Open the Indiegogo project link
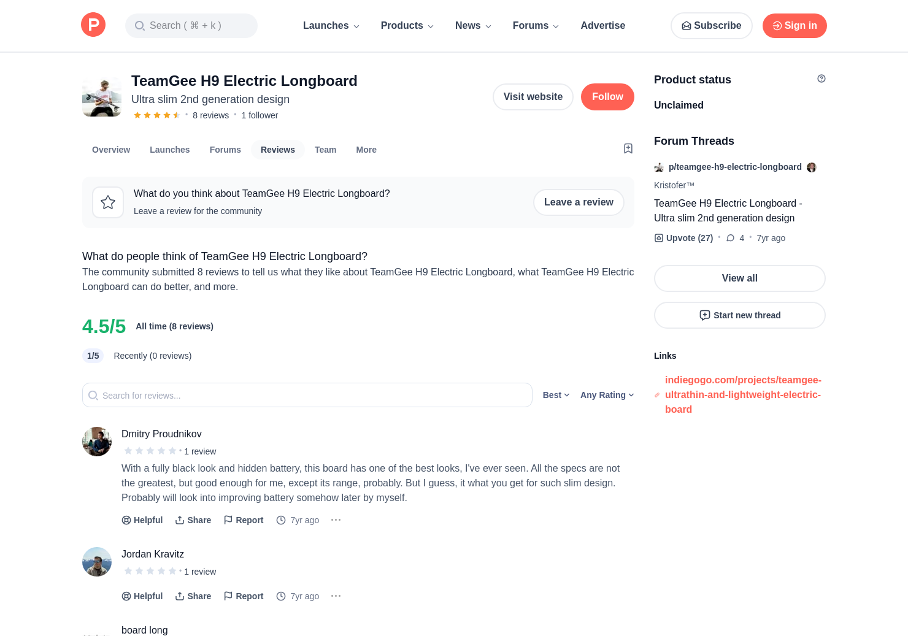908x636 pixels. [x=742, y=395]
